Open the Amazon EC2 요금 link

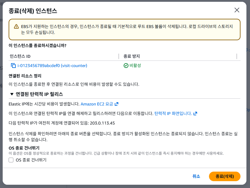[97, 104]
